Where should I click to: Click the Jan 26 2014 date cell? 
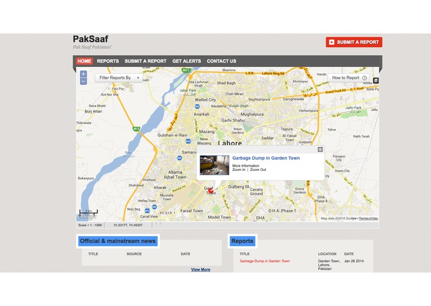tap(353, 261)
